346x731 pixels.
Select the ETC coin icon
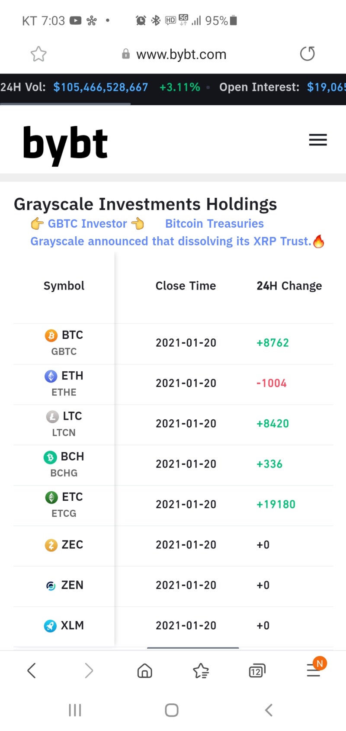pos(51,497)
